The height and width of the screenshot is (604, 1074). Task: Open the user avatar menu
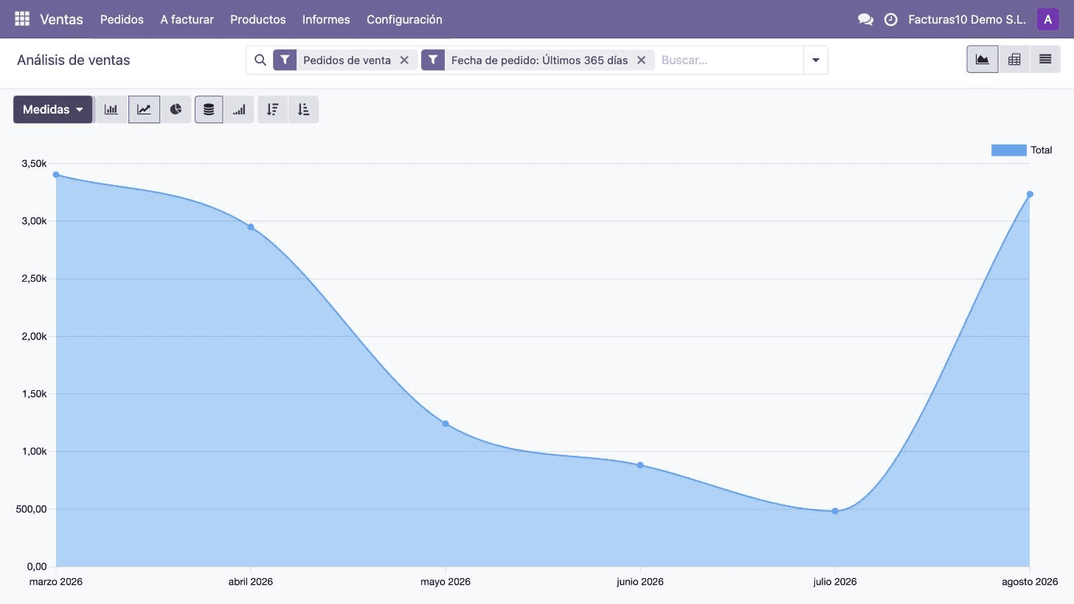(x=1047, y=20)
